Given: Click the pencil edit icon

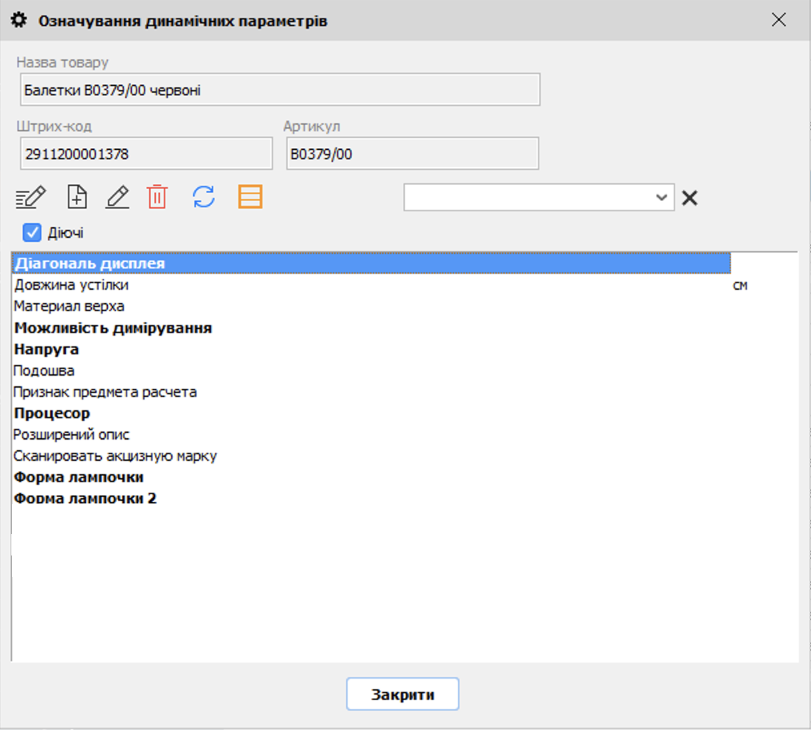Looking at the screenshot, I should pyautogui.click(x=118, y=197).
